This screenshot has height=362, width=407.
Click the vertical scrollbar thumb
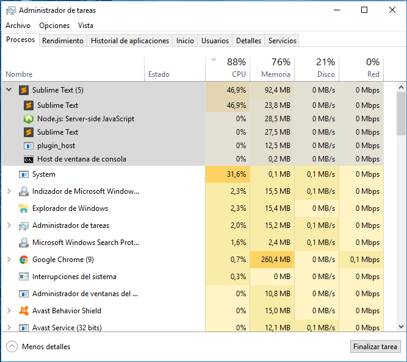point(402,113)
